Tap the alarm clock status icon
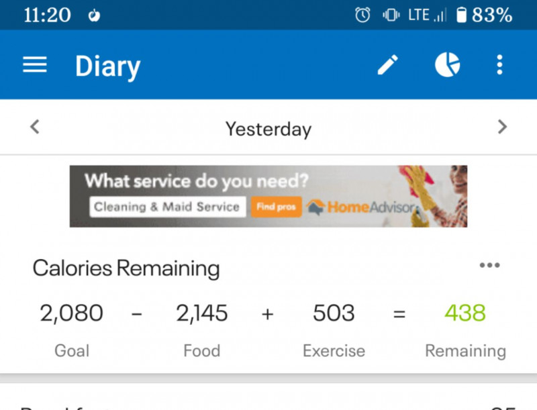Image resolution: width=537 pixels, height=410 pixels. click(362, 15)
